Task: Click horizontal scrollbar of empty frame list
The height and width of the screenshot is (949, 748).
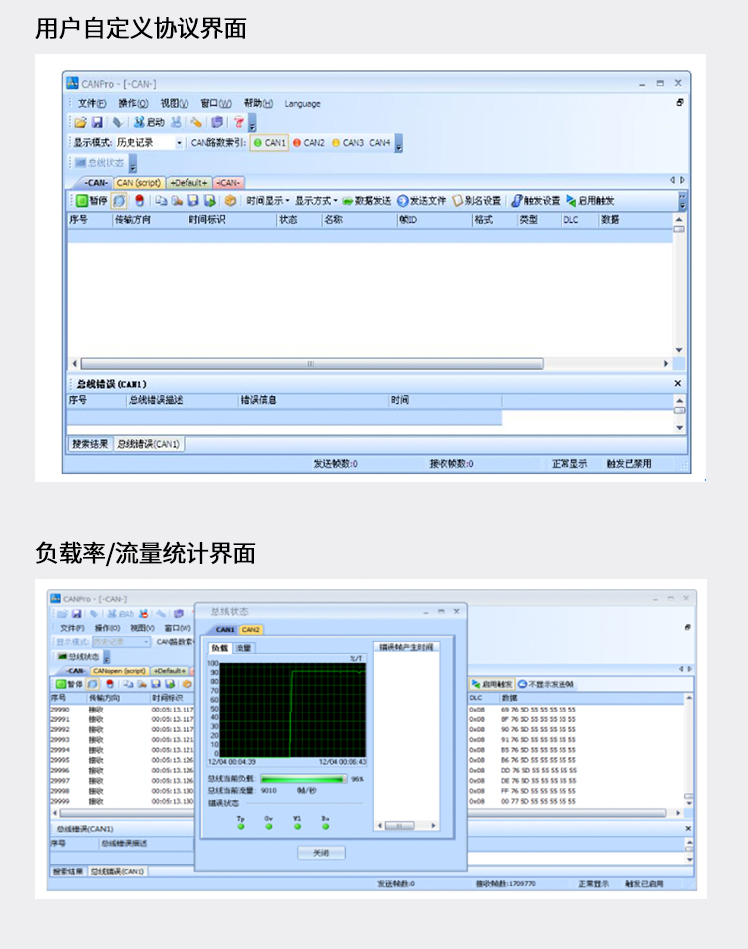Action: pos(311,364)
